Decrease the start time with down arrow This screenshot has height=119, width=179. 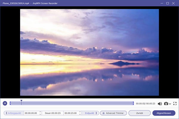point(40,114)
